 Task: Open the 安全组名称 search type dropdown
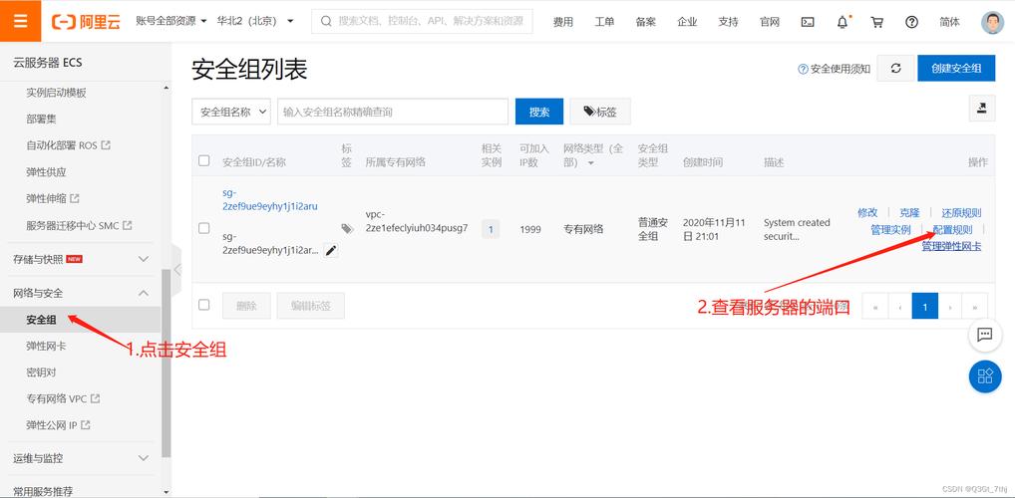[231, 112]
